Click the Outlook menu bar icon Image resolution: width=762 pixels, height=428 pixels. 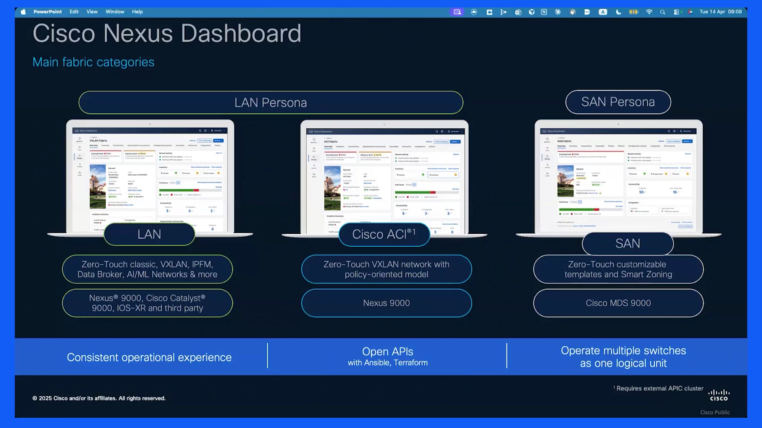[x=518, y=12]
